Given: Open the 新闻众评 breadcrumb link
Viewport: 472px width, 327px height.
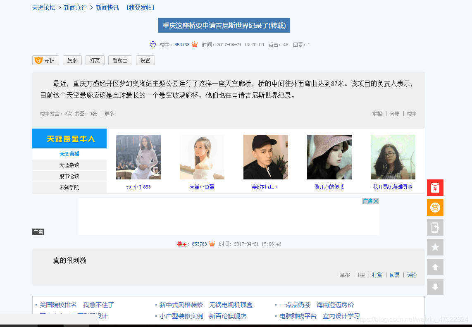Looking at the screenshot, I should pos(75,7).
